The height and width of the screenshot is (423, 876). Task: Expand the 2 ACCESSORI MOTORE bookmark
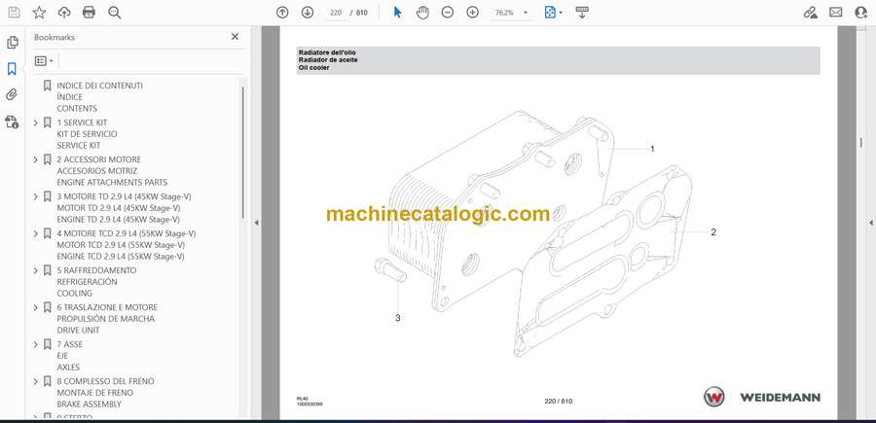[x=36, y=159]
